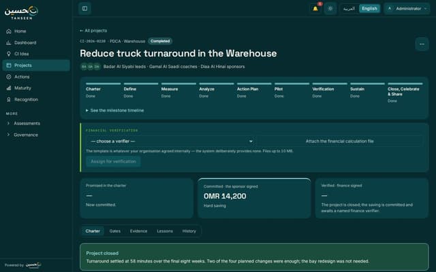Select the Charter tab
This screenshot has width=436, height=272.
tap(93, 231)
